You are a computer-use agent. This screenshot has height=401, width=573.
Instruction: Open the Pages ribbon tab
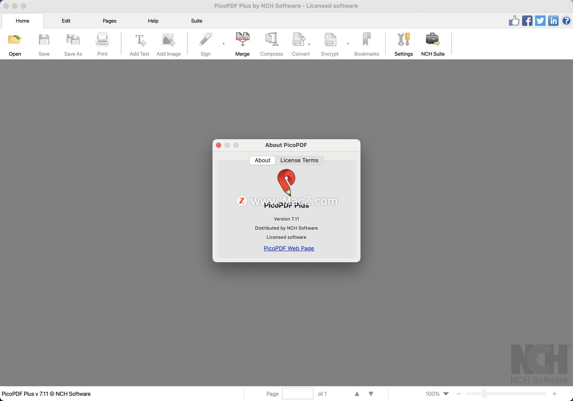coord(109,21)
